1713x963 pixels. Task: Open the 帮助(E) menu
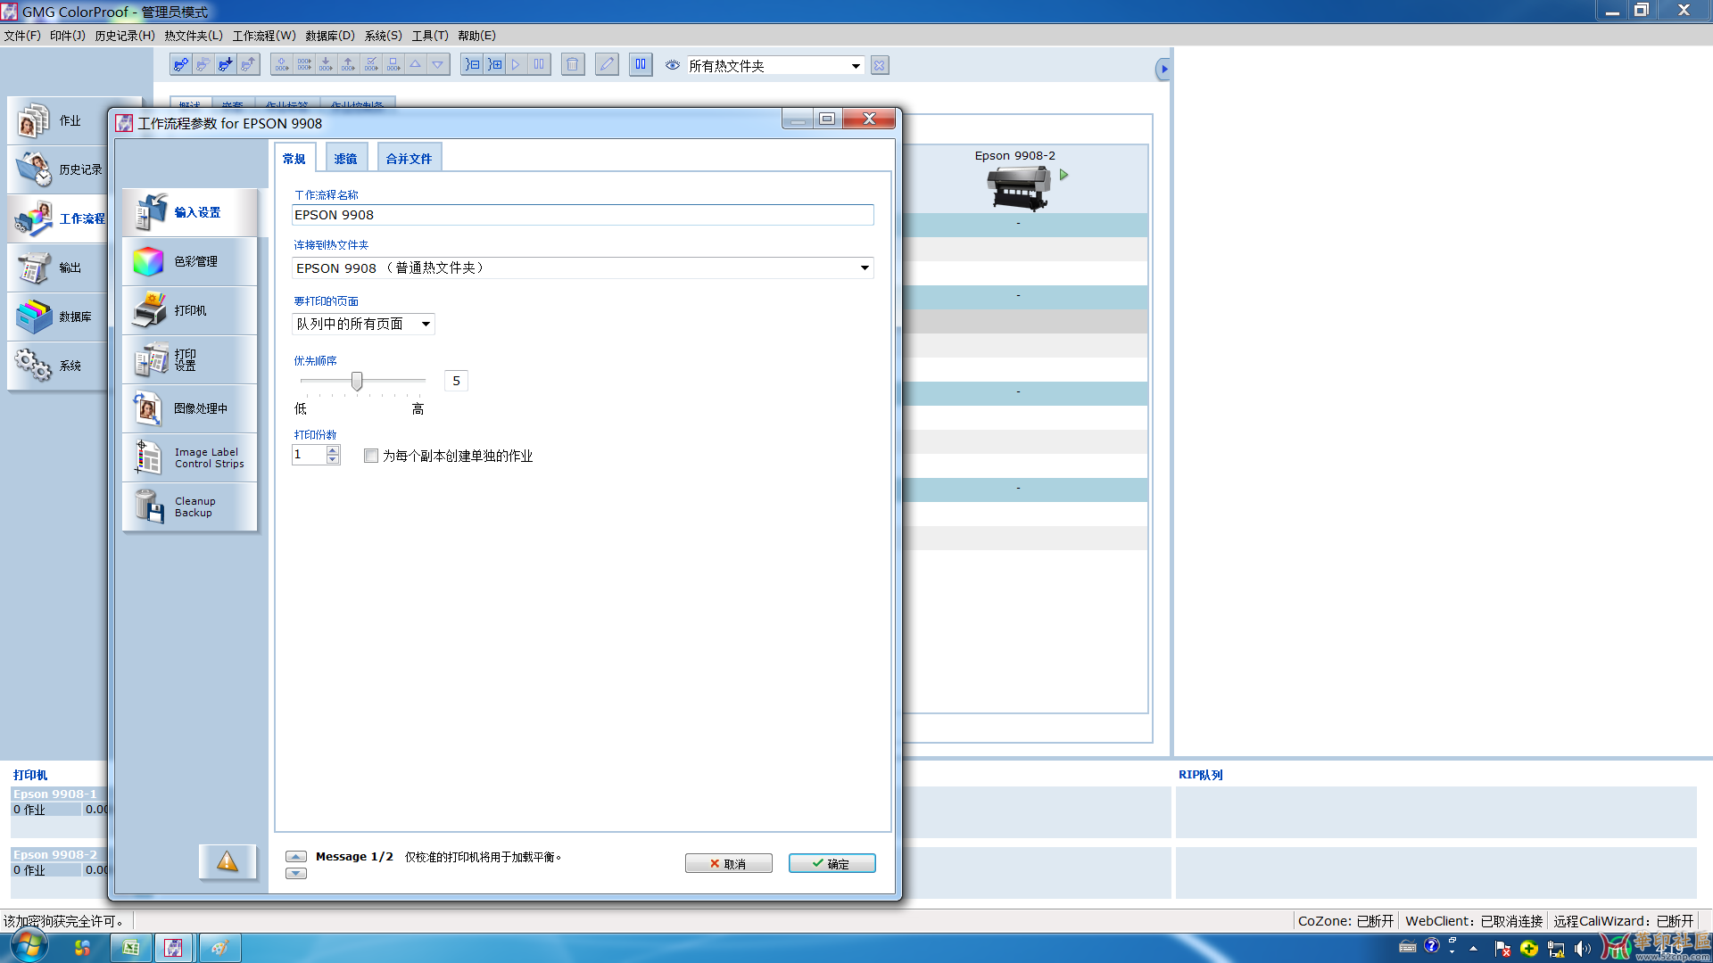[476, 36]
